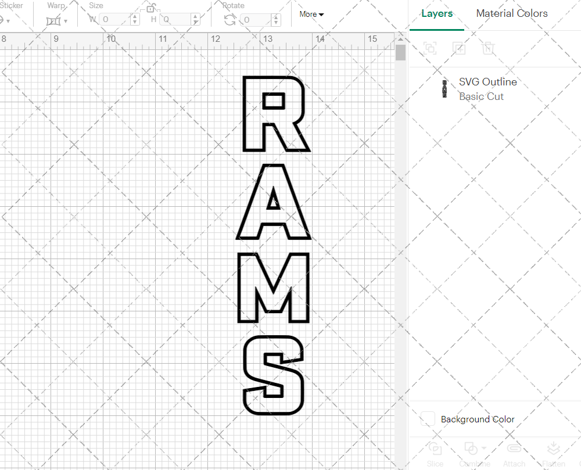Click the width W stepper arrows
581x470 pixels.
(x=135, y=19)
